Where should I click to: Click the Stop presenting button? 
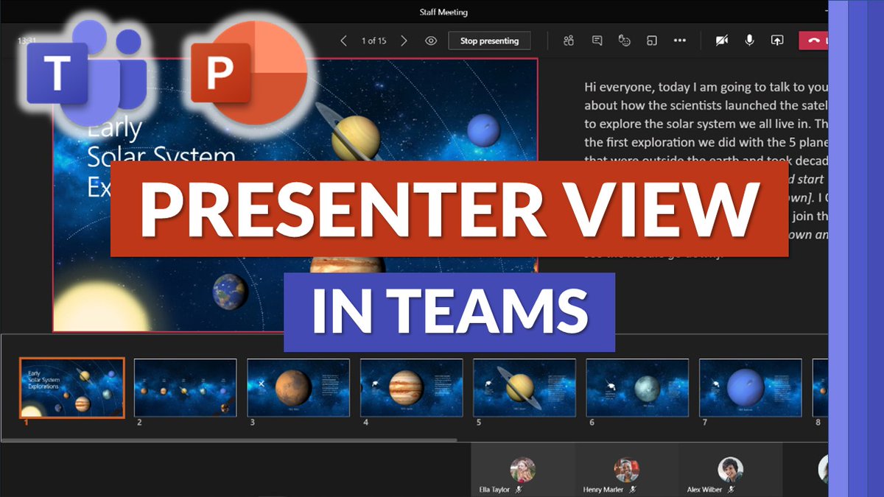(x=490, y=41)
